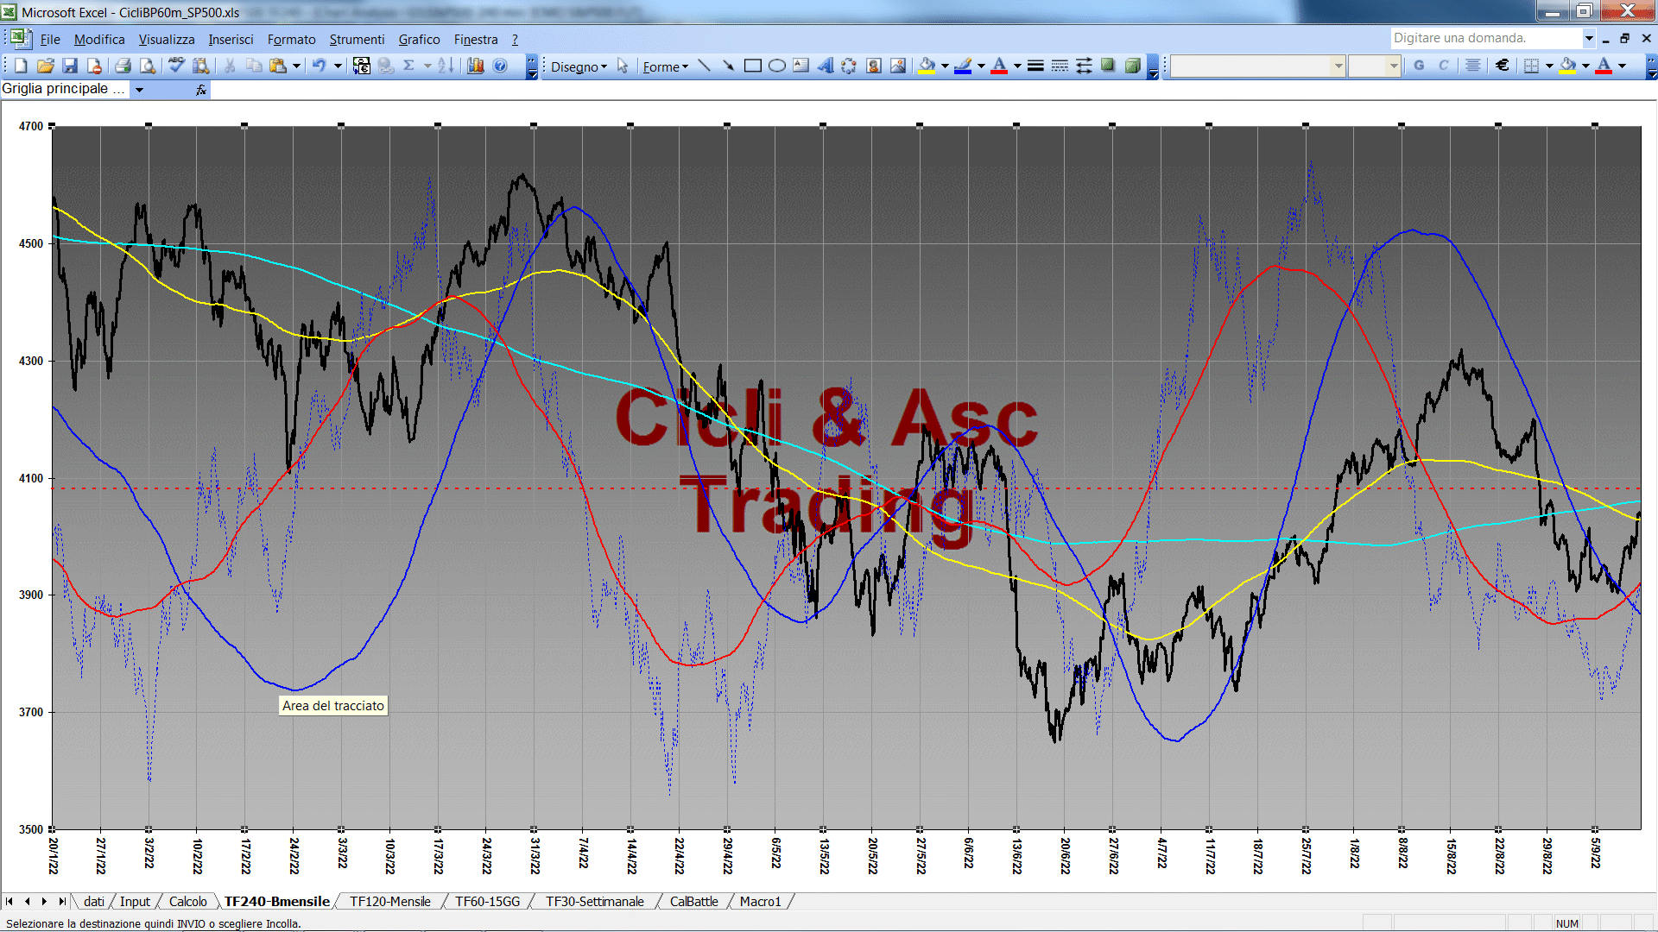Click the Cut scissors icon
The width and height of the screenshot is (1658, 932).
click(230, 66)
